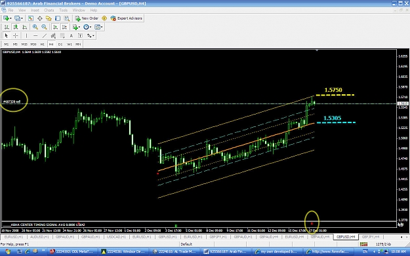Switch timeframe to D1
This screenshot has height=256, width=410.
tap(60, 45)
